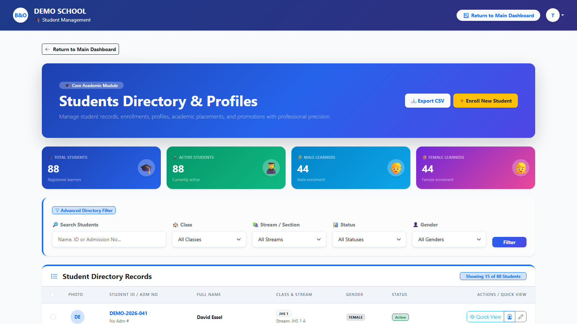Open the T user avatar menu
Screen dimensions: 577x324
coord(555,15)
